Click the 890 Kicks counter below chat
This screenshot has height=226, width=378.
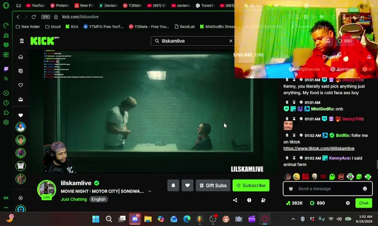pyautogui.click(x=318, y=203)
